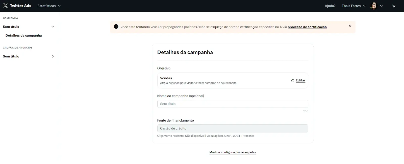Click the Objetivo label

point(164,68)
